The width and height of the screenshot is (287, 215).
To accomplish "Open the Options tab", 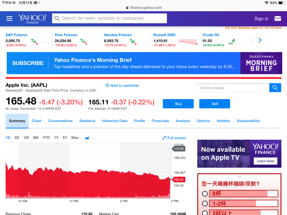I will tap(203, 121).
